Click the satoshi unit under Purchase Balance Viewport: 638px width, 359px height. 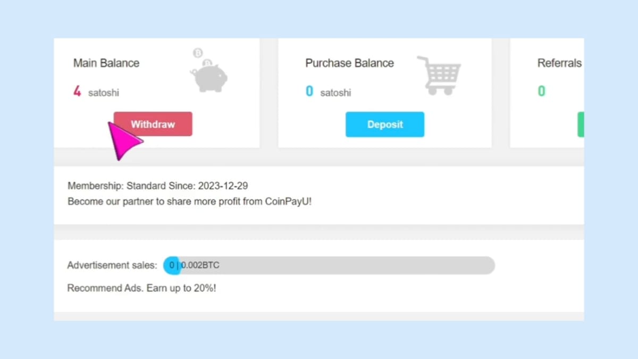[x=335, y=93]
